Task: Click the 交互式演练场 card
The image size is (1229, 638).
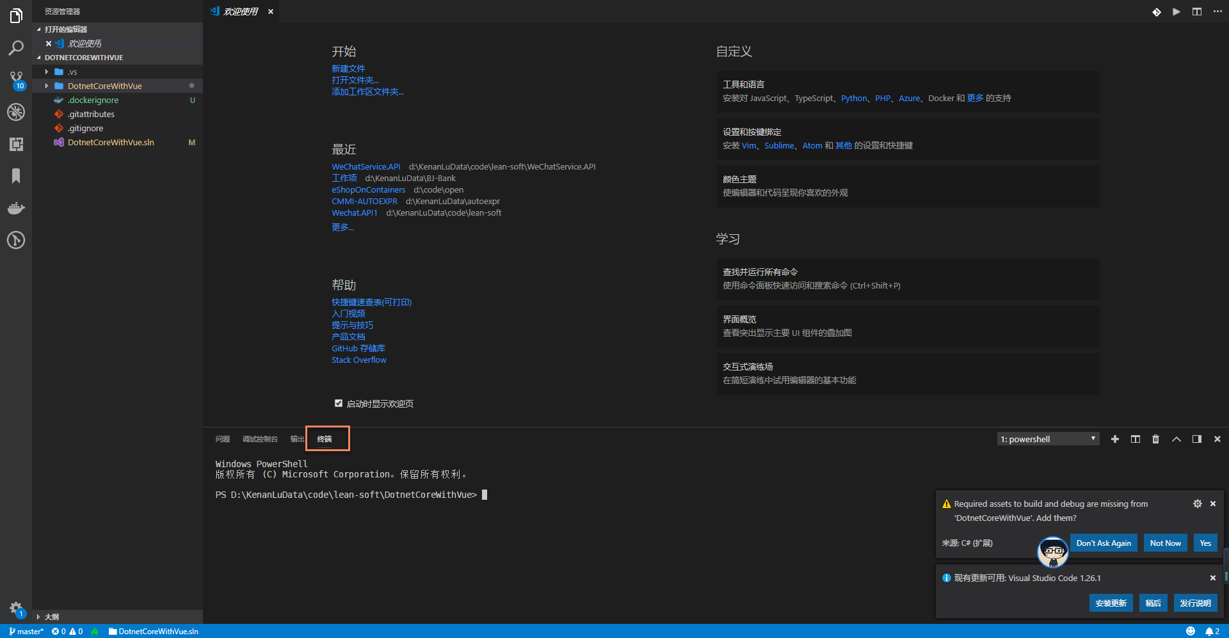Action: point(908,374)
